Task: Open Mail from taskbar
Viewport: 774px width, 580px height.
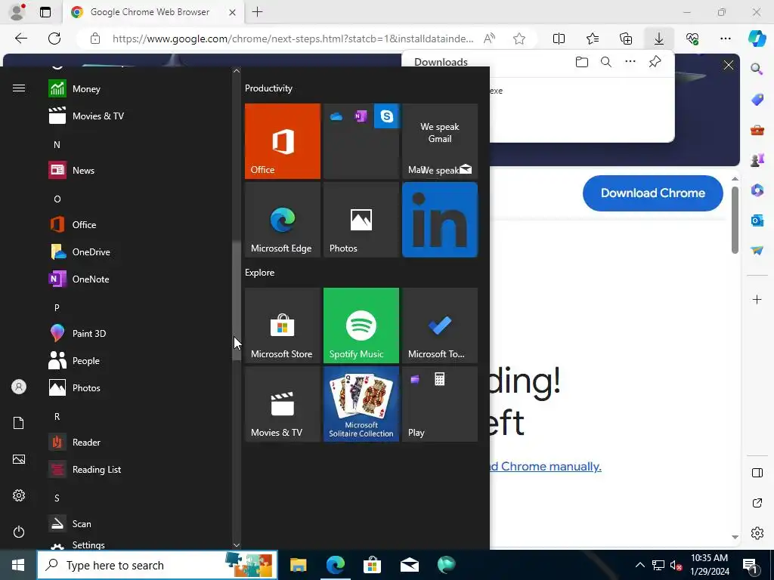Action: coord(409,565)
